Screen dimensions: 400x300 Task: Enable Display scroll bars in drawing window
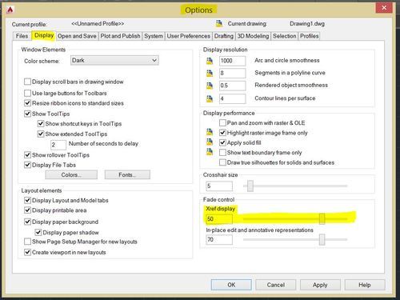coord(27,82)
